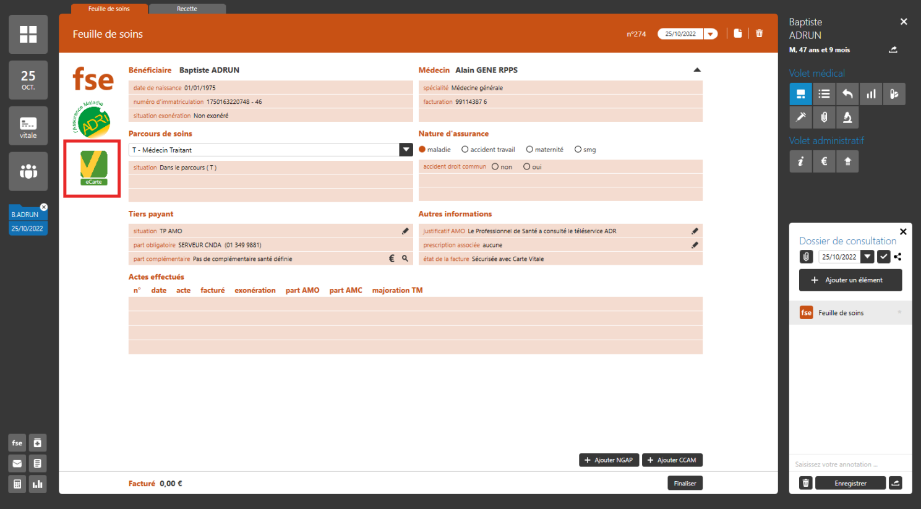
Task: Click the info icon in Volet administratif
Action: coord(800,161)
